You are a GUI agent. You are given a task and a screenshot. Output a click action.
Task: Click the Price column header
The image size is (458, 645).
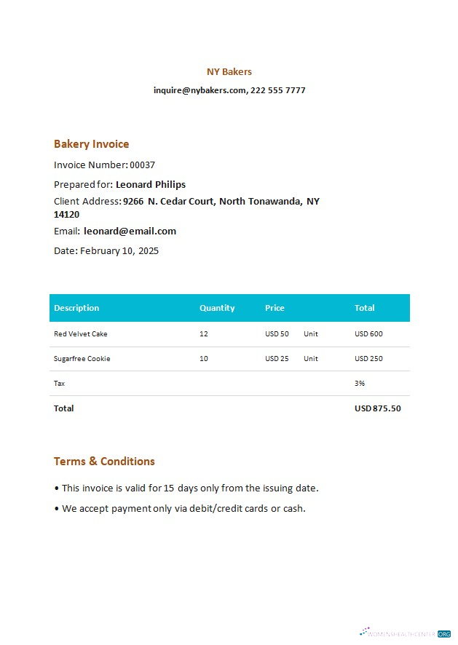(x=275, y=308)
